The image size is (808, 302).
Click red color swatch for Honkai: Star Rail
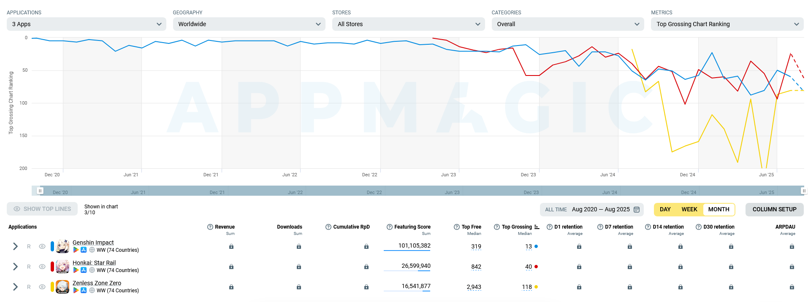[x=52, y=267]
